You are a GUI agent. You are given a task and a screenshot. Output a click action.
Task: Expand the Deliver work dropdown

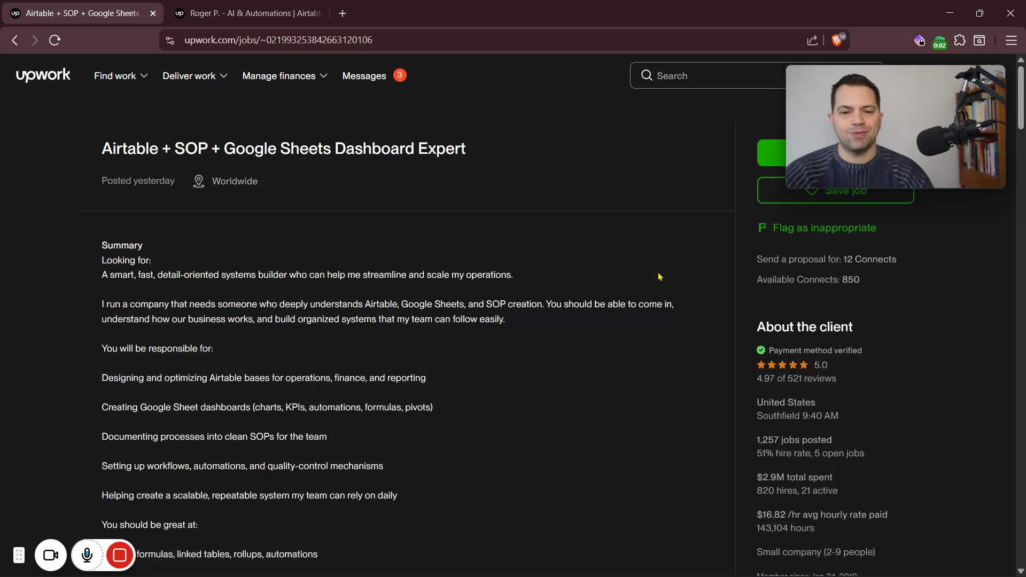tap(195, 76)
